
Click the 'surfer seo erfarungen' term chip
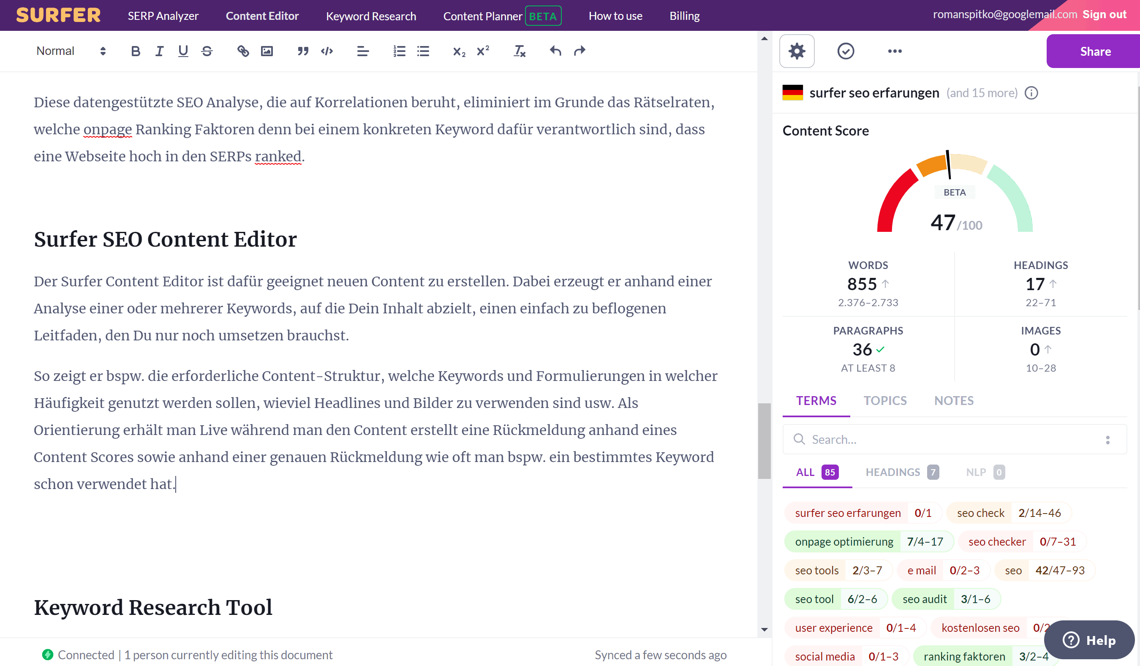pyautogui.click(x=863, y=513)
